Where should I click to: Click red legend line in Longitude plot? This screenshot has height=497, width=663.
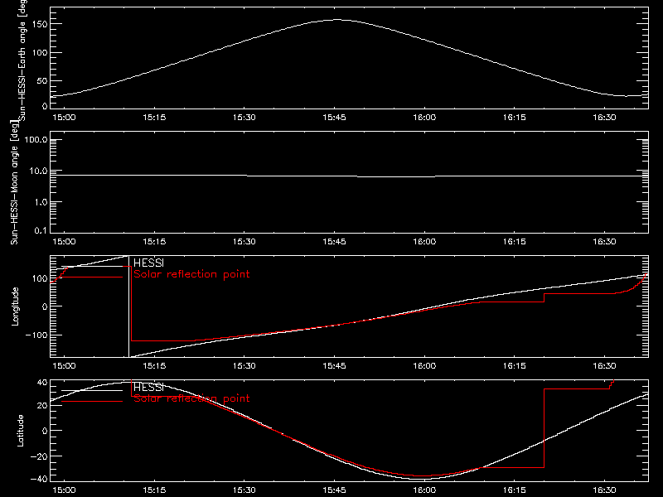[x=92, y=277]
